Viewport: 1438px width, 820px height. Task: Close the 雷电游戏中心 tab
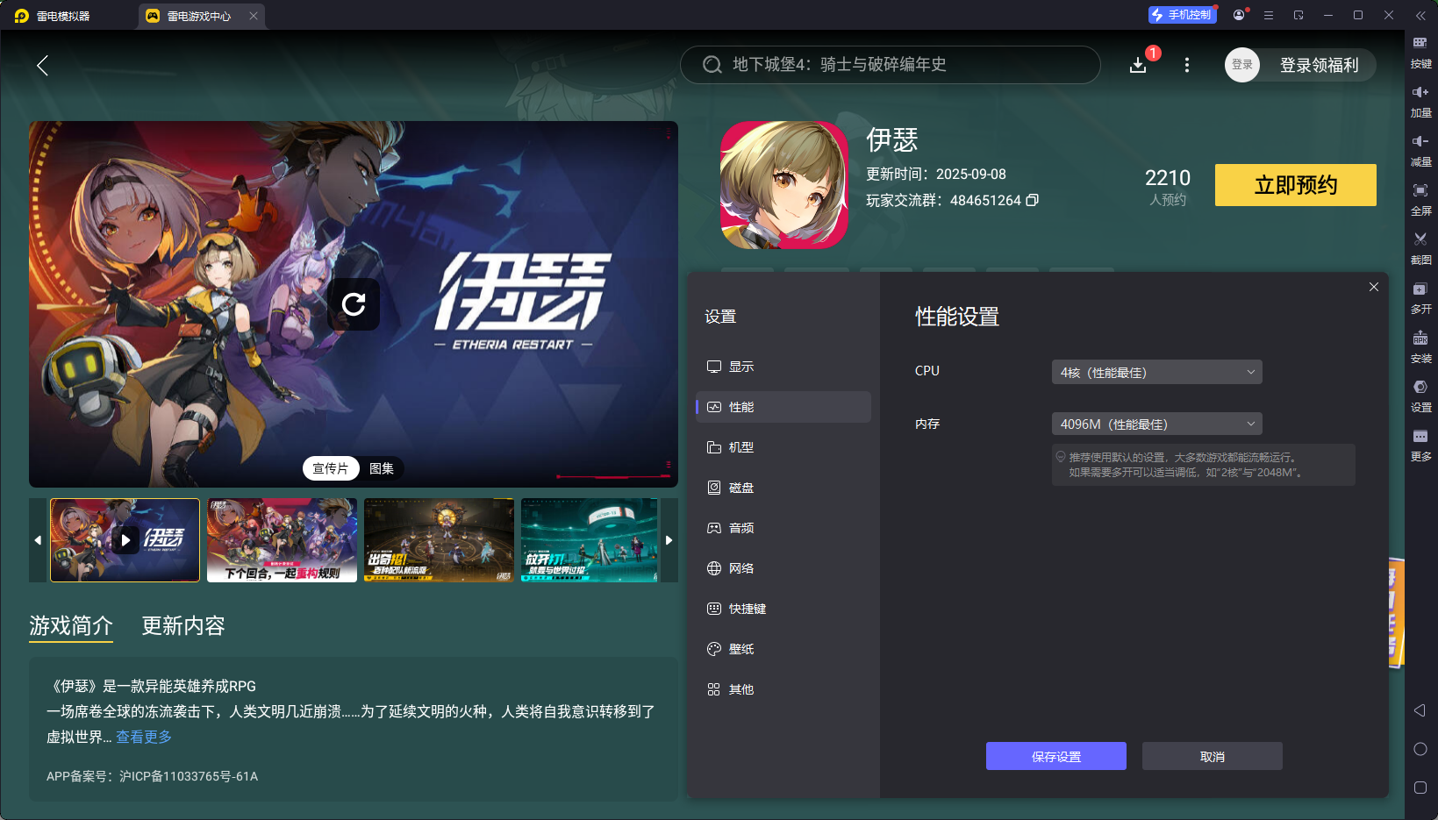click(254, 16)
